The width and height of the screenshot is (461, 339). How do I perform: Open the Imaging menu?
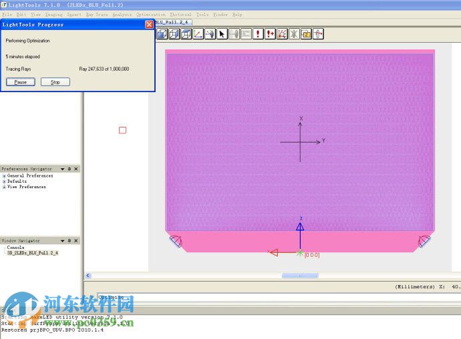[54, 15]
